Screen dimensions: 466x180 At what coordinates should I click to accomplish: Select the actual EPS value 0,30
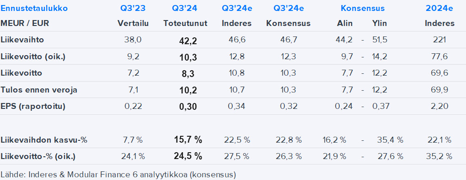point(188,107)
